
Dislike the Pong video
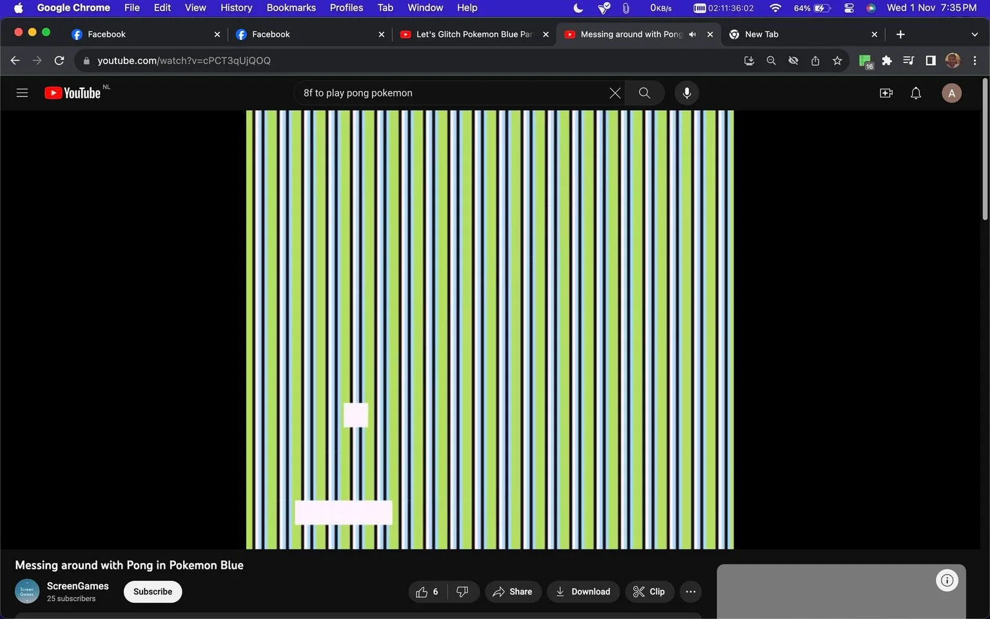(x=463, y=592)
